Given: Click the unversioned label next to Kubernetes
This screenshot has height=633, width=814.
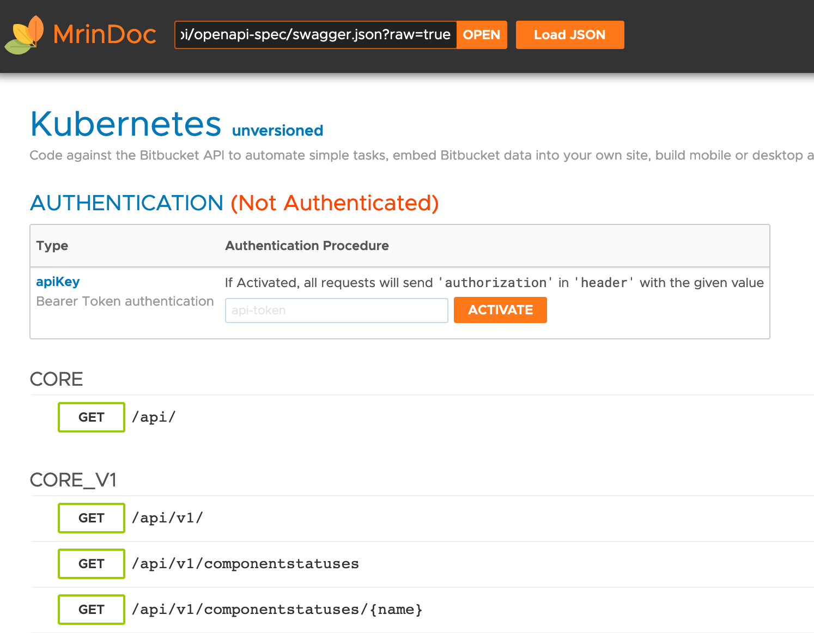Looking at the screenshot, I should pos(277,131).
